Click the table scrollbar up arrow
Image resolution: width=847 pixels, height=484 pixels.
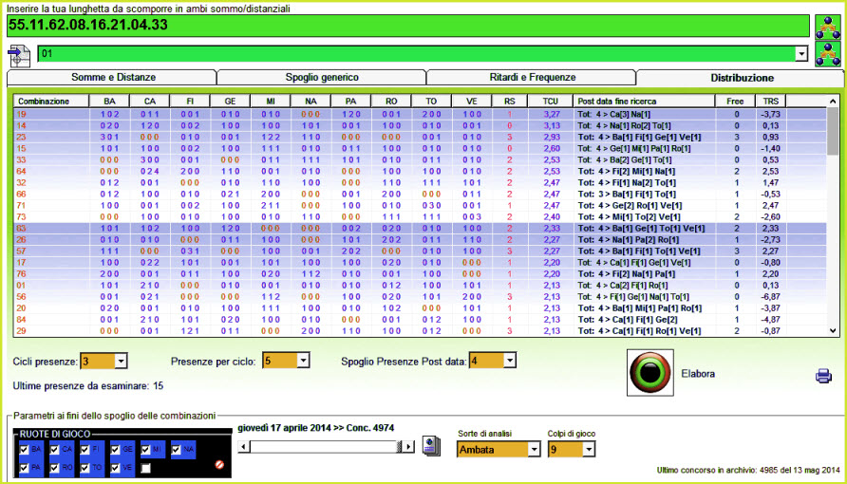(x=833, y=102)
